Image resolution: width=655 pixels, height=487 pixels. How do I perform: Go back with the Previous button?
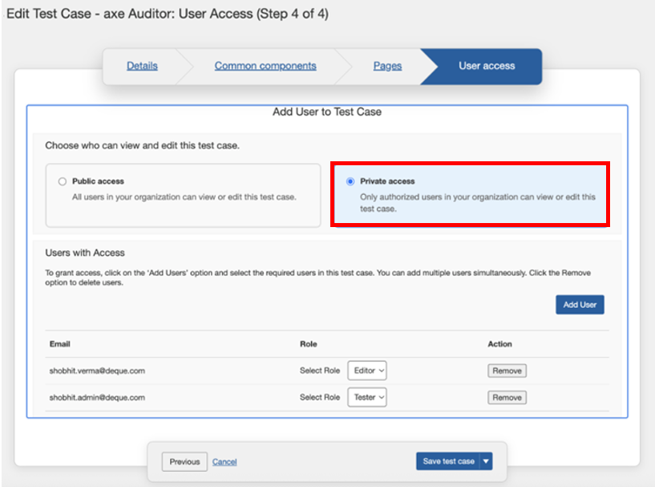184,461
